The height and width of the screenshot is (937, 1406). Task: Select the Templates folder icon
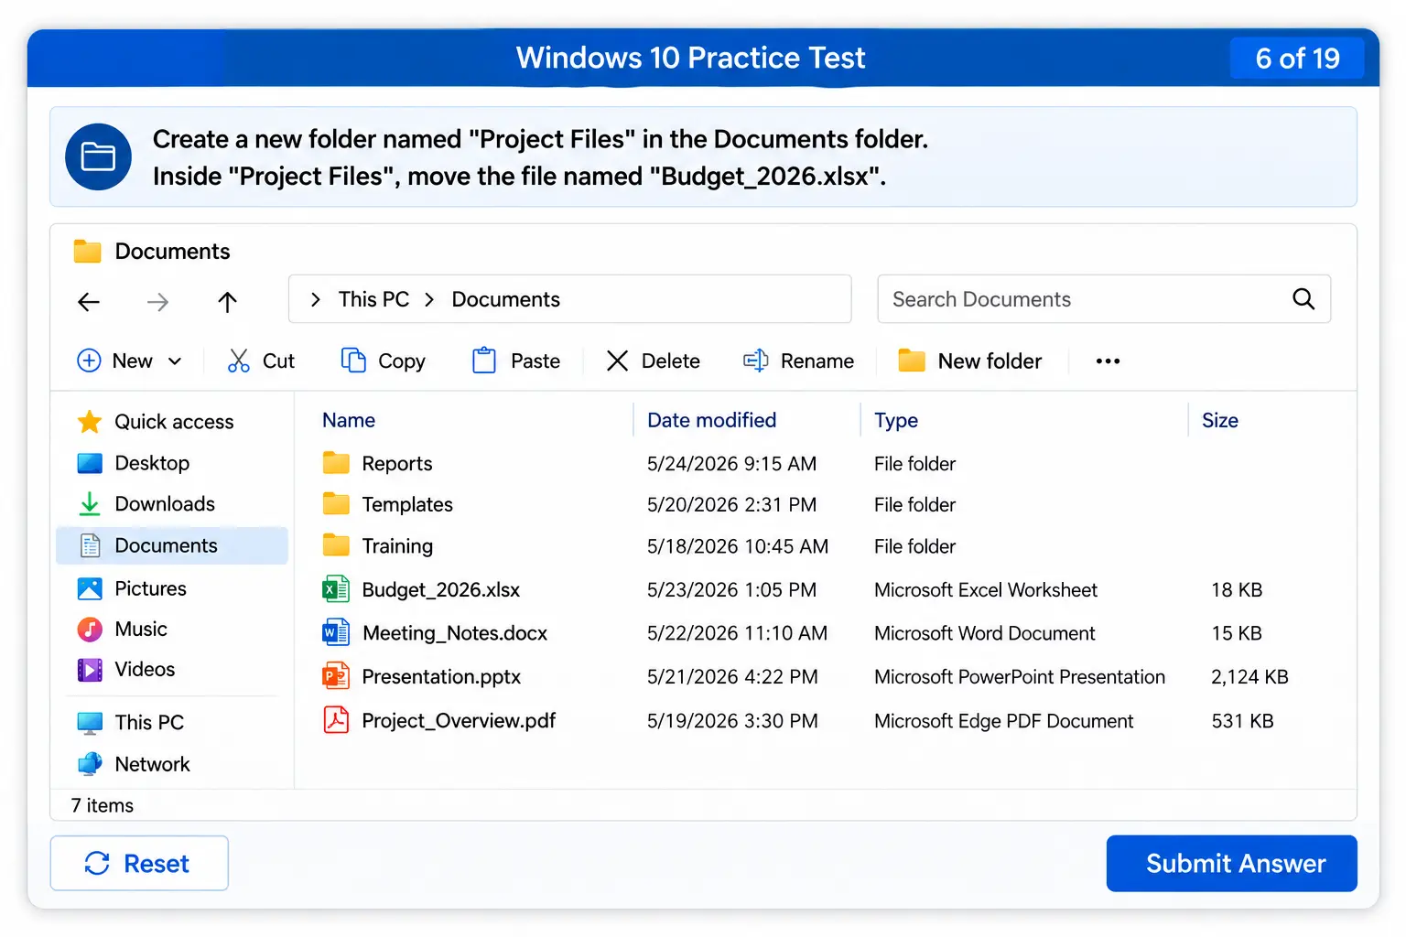336,504
